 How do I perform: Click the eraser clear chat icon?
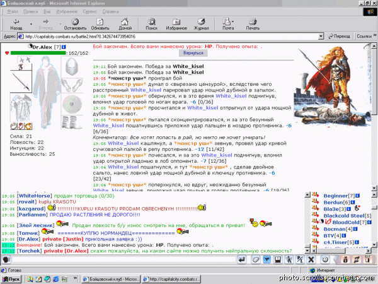(256, 259)
